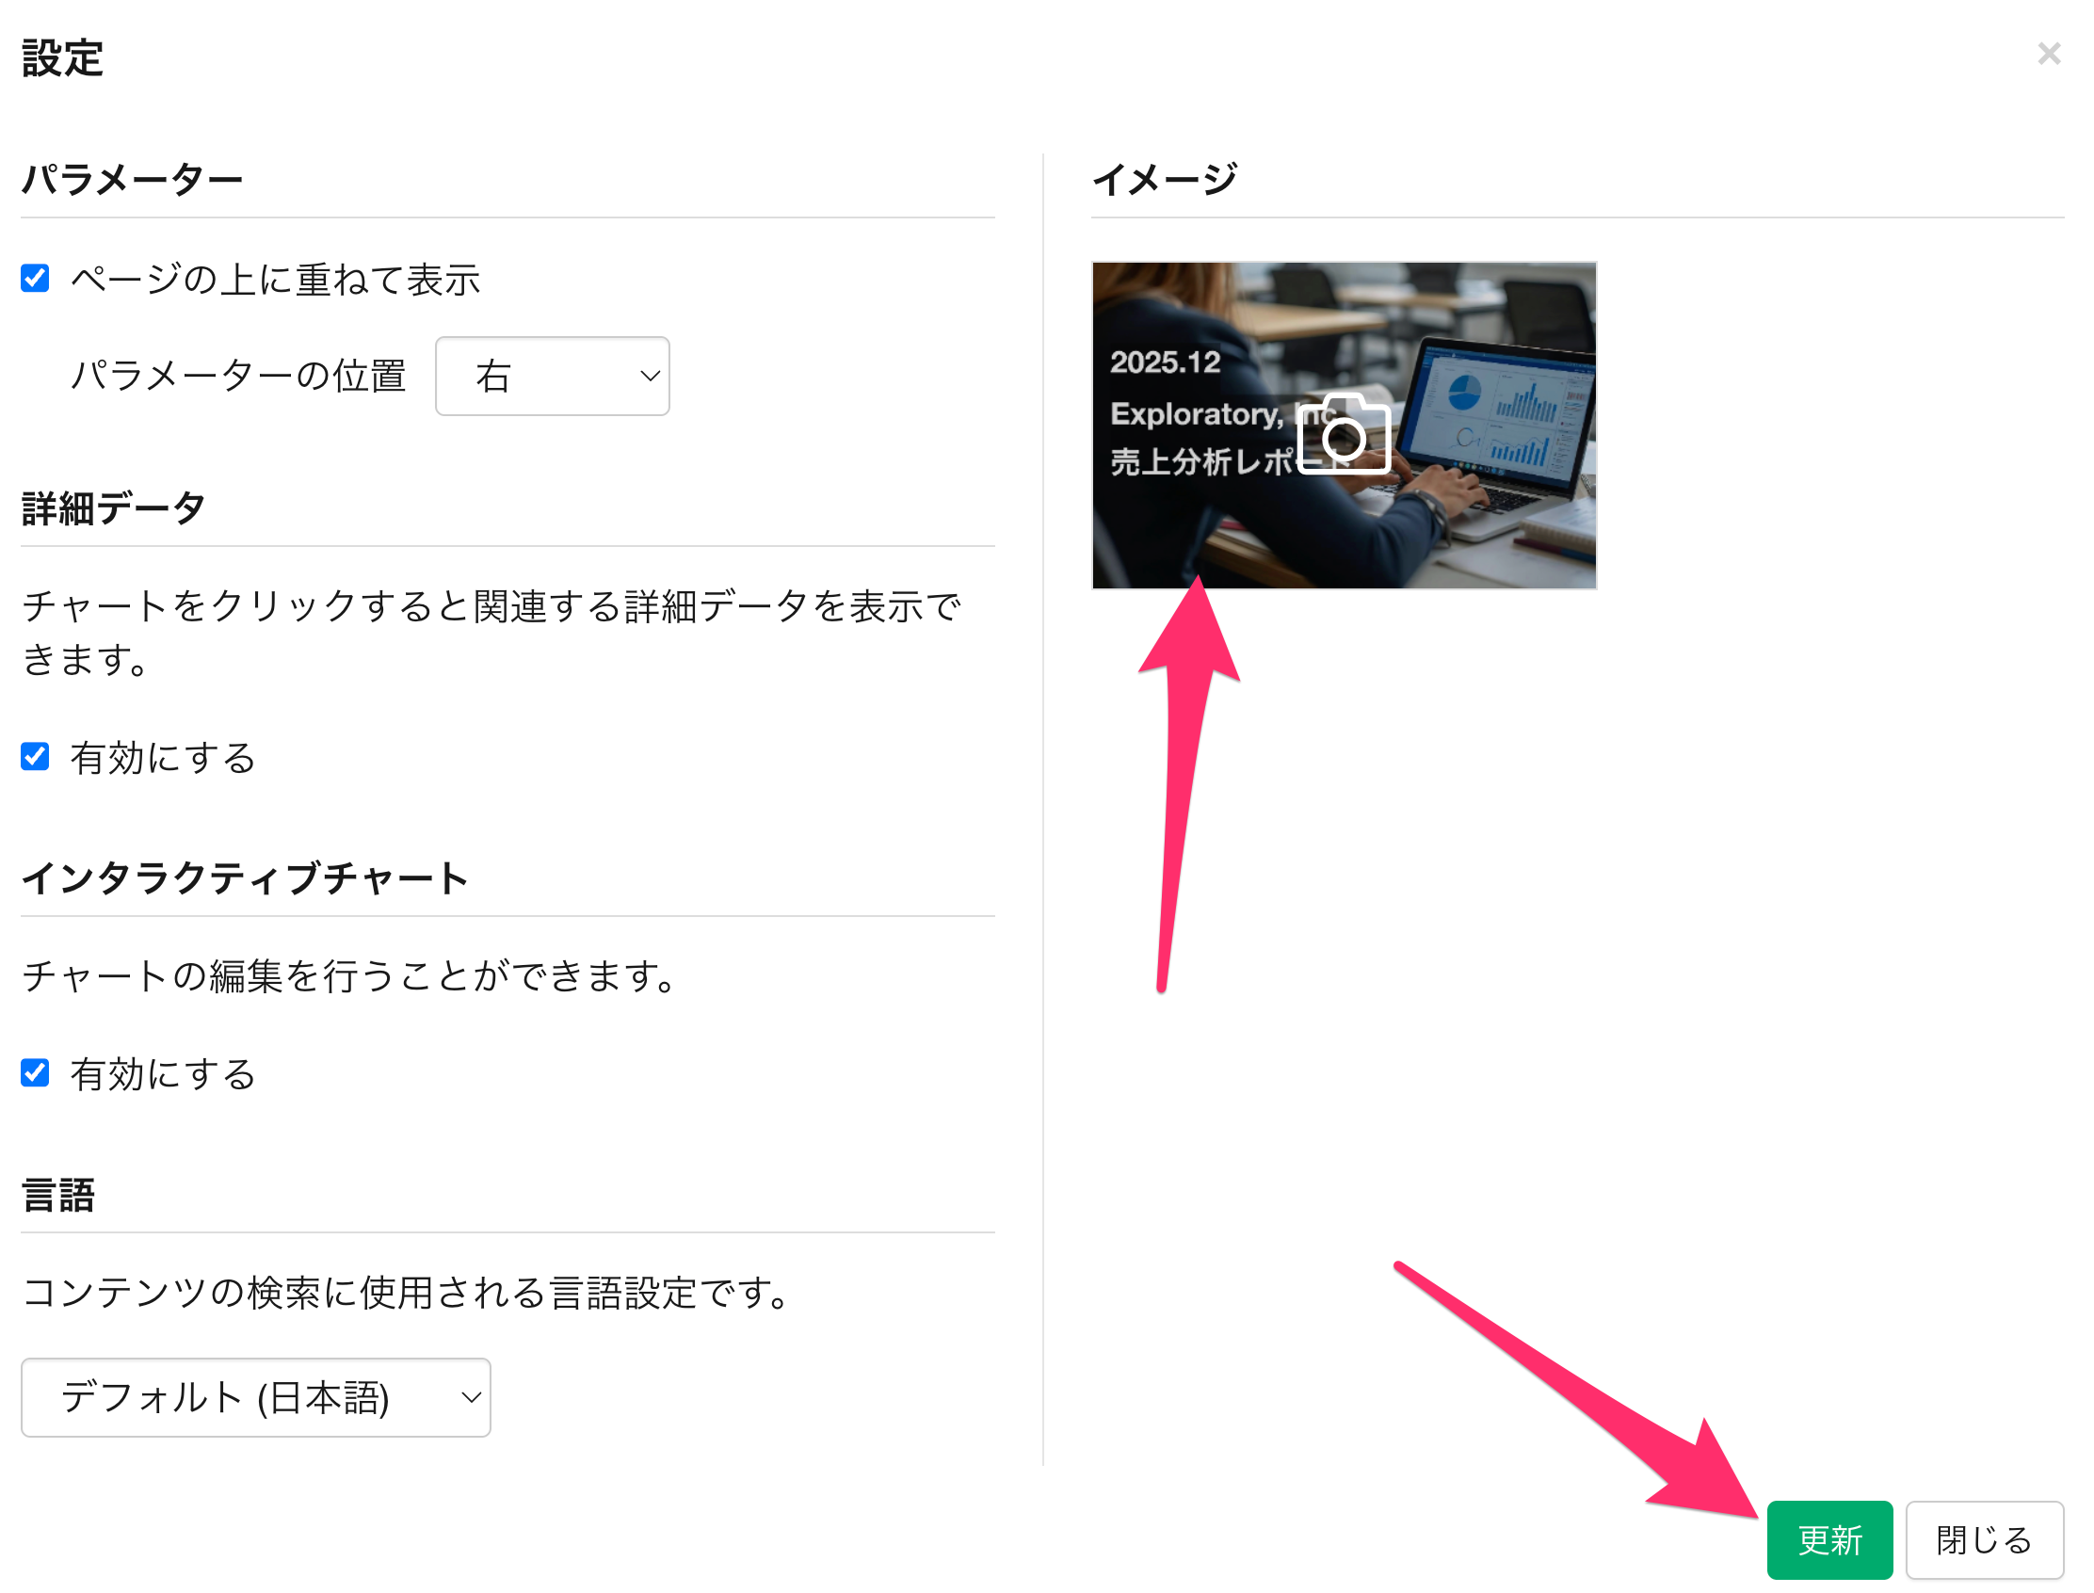This screenshot has height=1593, width=2094.
Task: Click the camera icon on the image
Action: (1343, 434)
